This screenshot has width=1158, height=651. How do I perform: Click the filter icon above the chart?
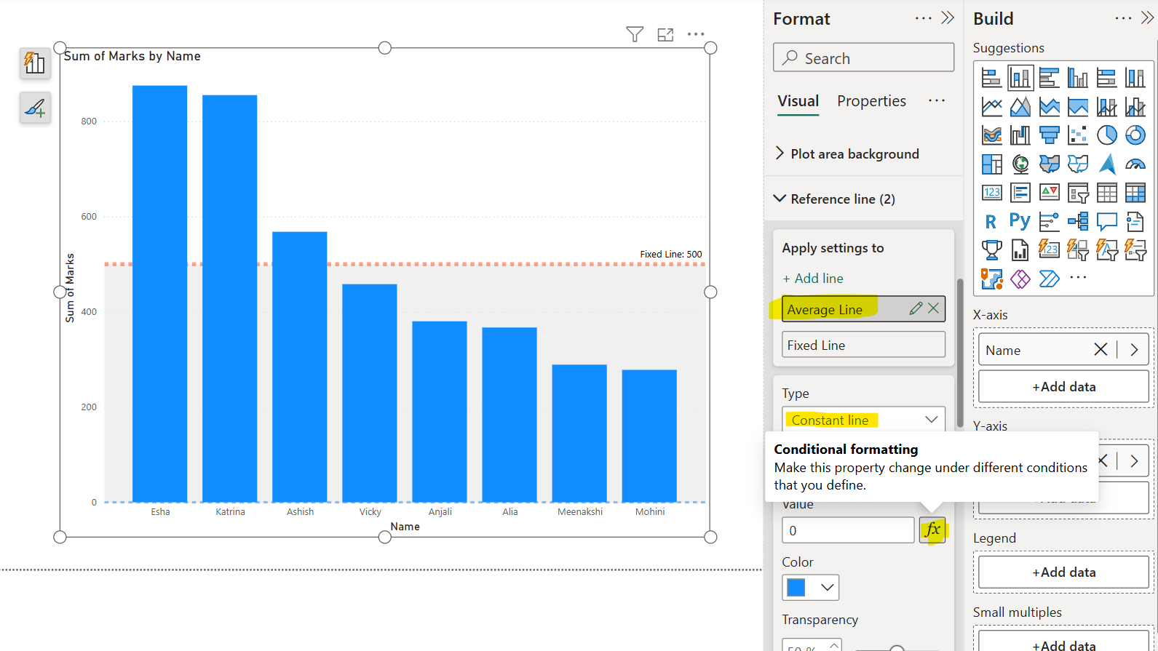pyautogui.click(x=634, y=34)
